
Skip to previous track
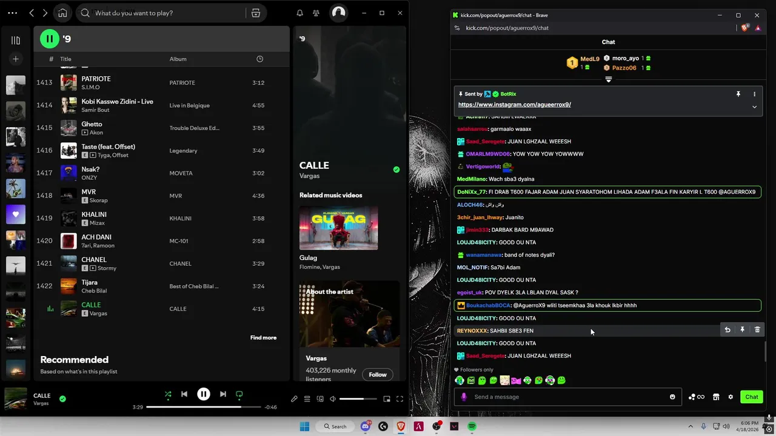point(184,394)
